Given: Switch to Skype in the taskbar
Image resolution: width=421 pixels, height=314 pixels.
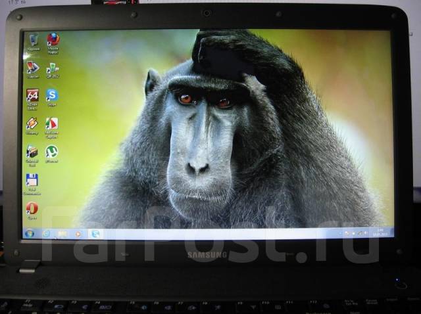Looking at the screenshot, I should [96, 233].
